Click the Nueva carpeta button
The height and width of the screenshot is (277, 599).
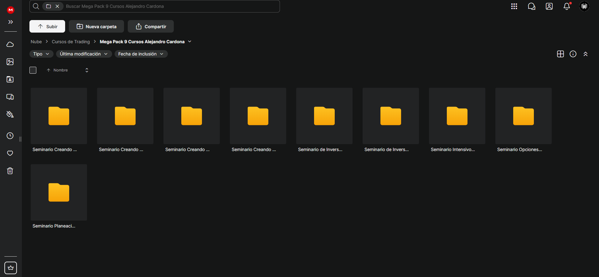tap(96, 26)
